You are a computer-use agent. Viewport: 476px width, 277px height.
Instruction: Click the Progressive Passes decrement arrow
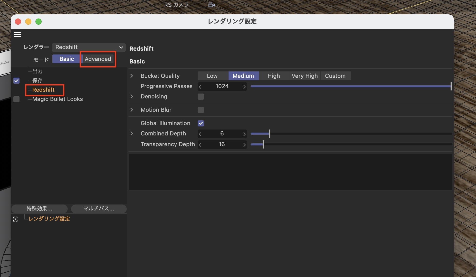200,87
